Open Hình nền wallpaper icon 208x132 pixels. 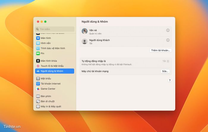pyautogui.click(x=38, y=43)
